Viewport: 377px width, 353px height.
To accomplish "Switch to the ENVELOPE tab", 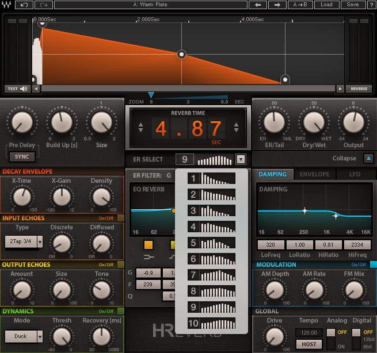I will pos(314,174).
